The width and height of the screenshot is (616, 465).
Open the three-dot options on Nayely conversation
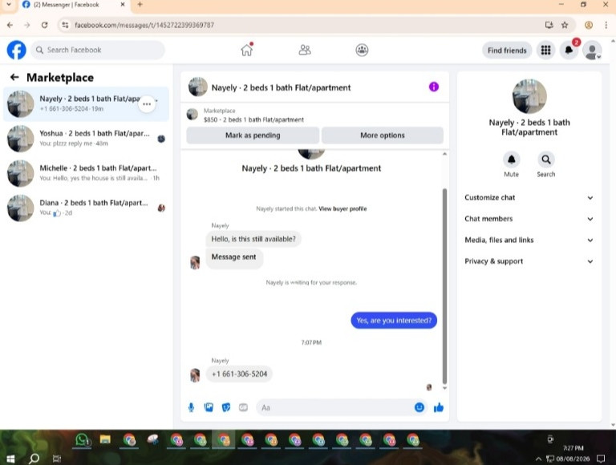(147, 104)
